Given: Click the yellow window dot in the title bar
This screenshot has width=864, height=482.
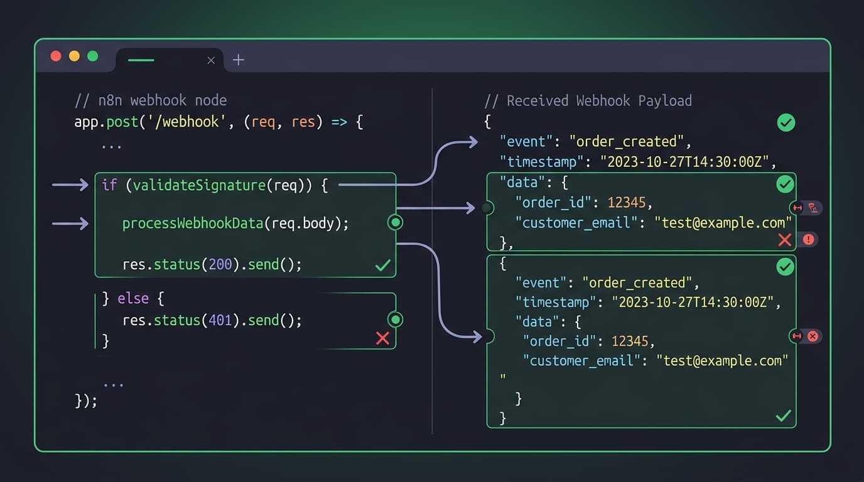Looking at the screenshot, I should [74, 56].
